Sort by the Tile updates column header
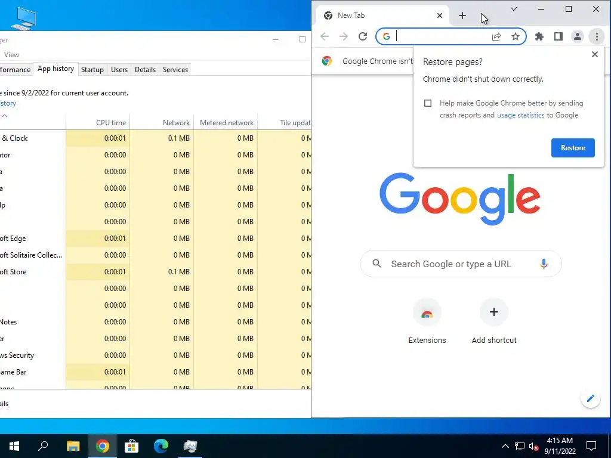The width and height of the screenshot is (611, 458). point(285,122)
